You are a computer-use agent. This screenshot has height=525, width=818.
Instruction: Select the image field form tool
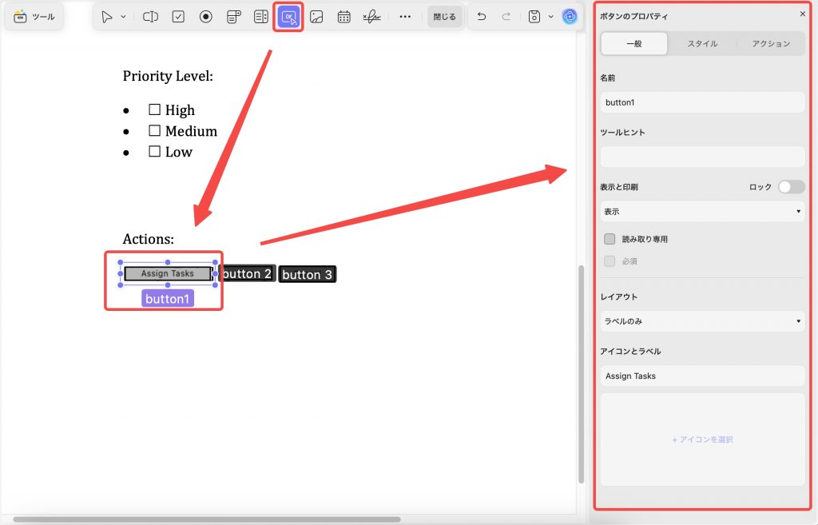pos(316,17)
